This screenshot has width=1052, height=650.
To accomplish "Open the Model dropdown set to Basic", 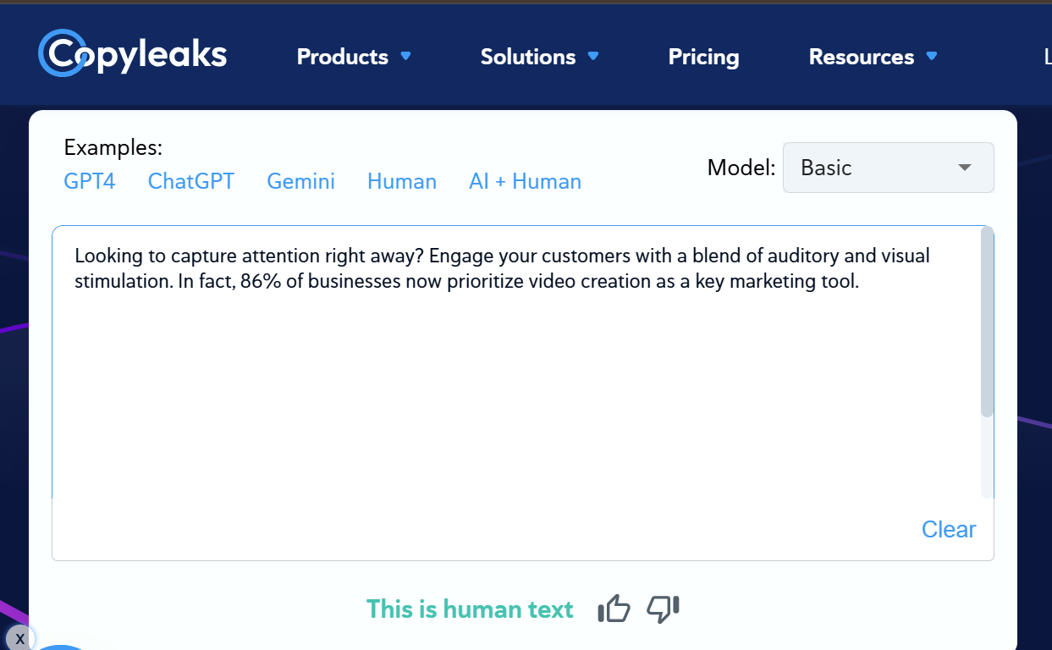I will coord(888,168).
